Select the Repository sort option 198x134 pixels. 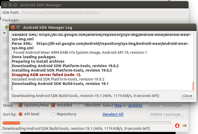pos(53,114)
